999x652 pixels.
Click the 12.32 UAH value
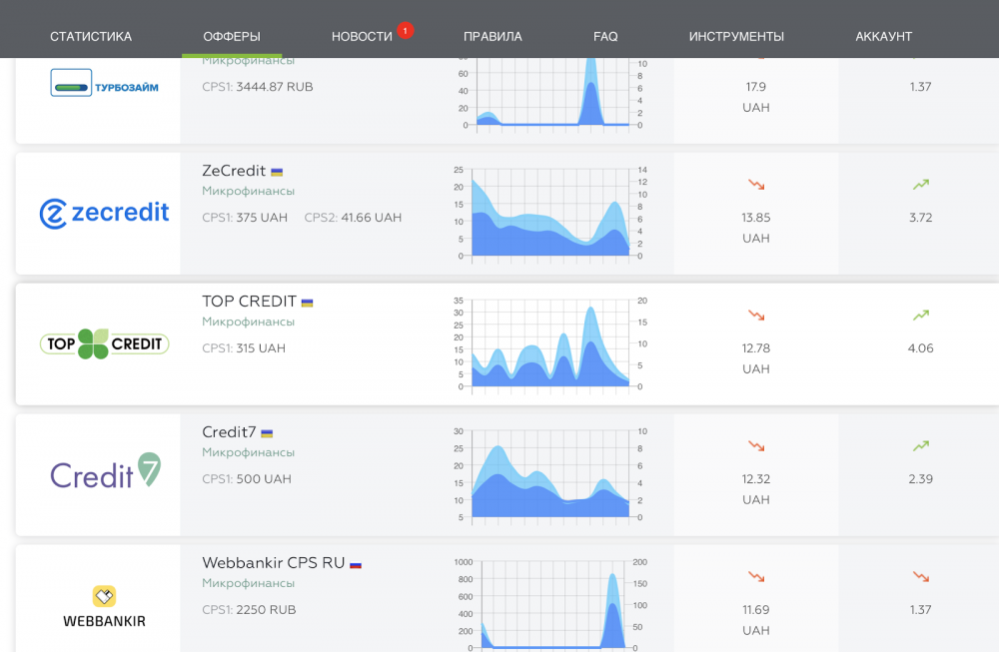point(756,489)
